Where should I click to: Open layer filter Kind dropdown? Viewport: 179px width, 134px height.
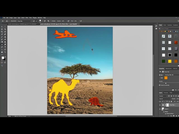point(163,96)
